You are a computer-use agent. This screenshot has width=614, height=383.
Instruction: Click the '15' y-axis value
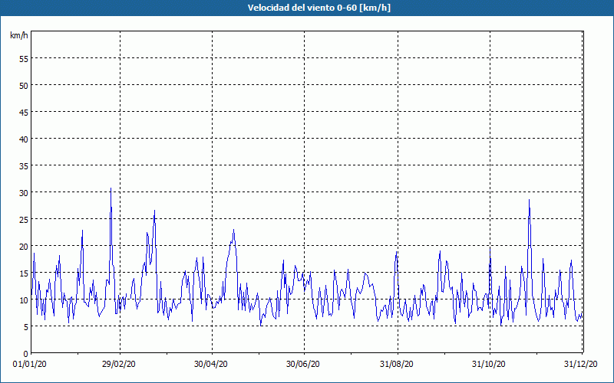(24, 273)
